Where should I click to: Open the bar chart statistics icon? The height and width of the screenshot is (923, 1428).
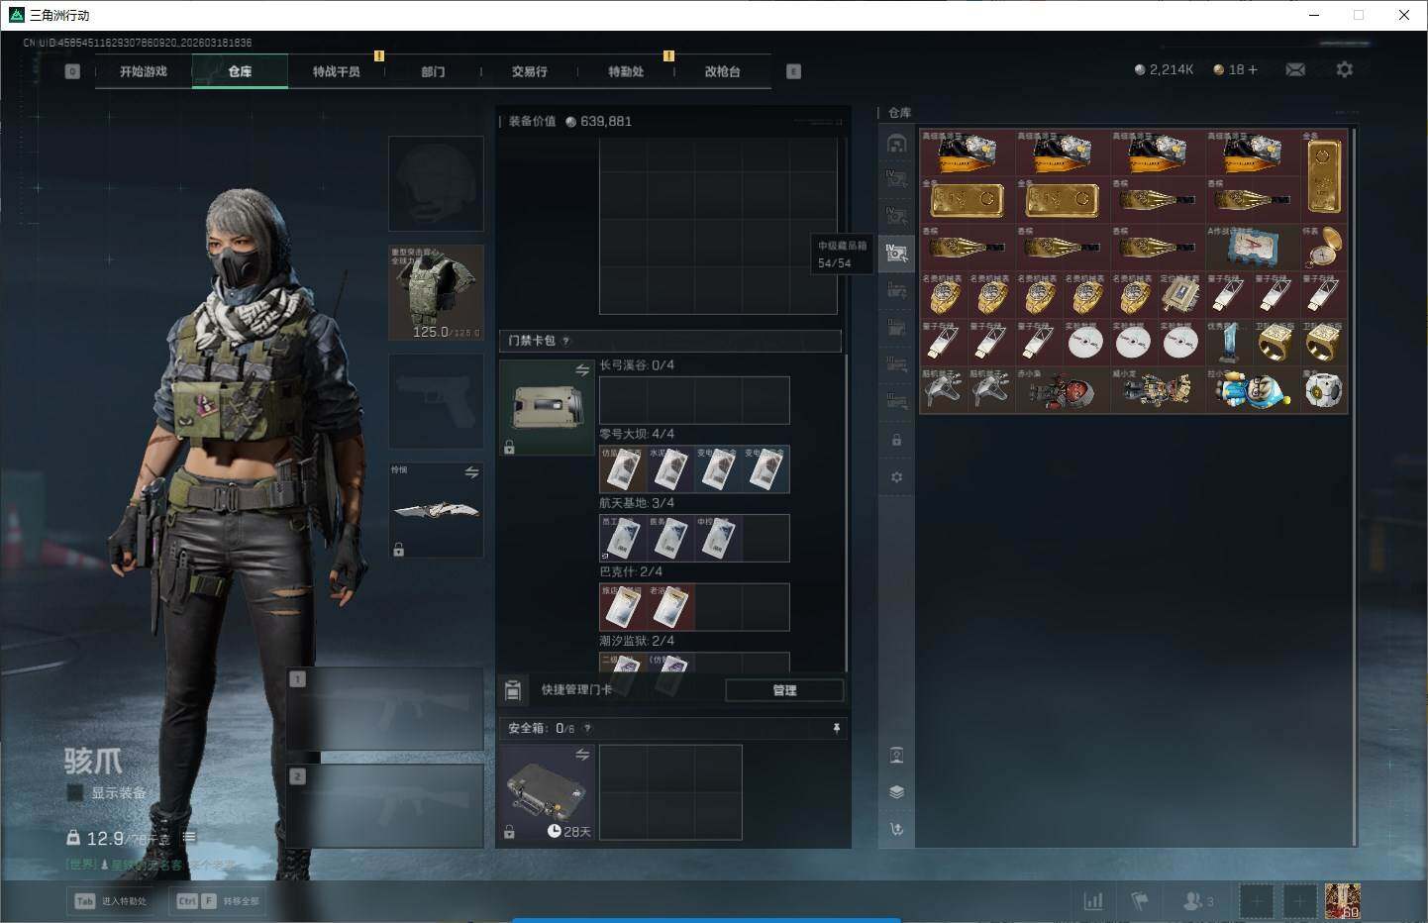1093,901
